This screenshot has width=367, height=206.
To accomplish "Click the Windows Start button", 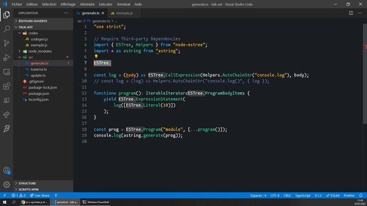I will tap(5, 202).
